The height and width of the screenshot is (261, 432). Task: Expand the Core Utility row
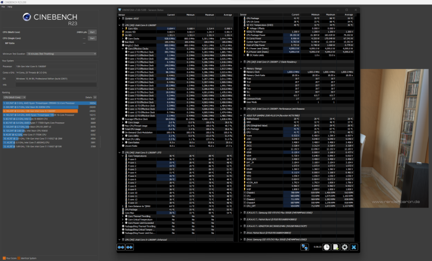click(x=123, y=136)
